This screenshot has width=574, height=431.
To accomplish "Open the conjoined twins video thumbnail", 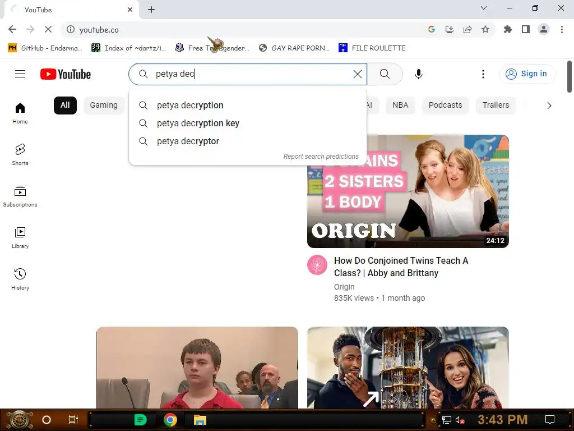I will (x=408, y=191).
